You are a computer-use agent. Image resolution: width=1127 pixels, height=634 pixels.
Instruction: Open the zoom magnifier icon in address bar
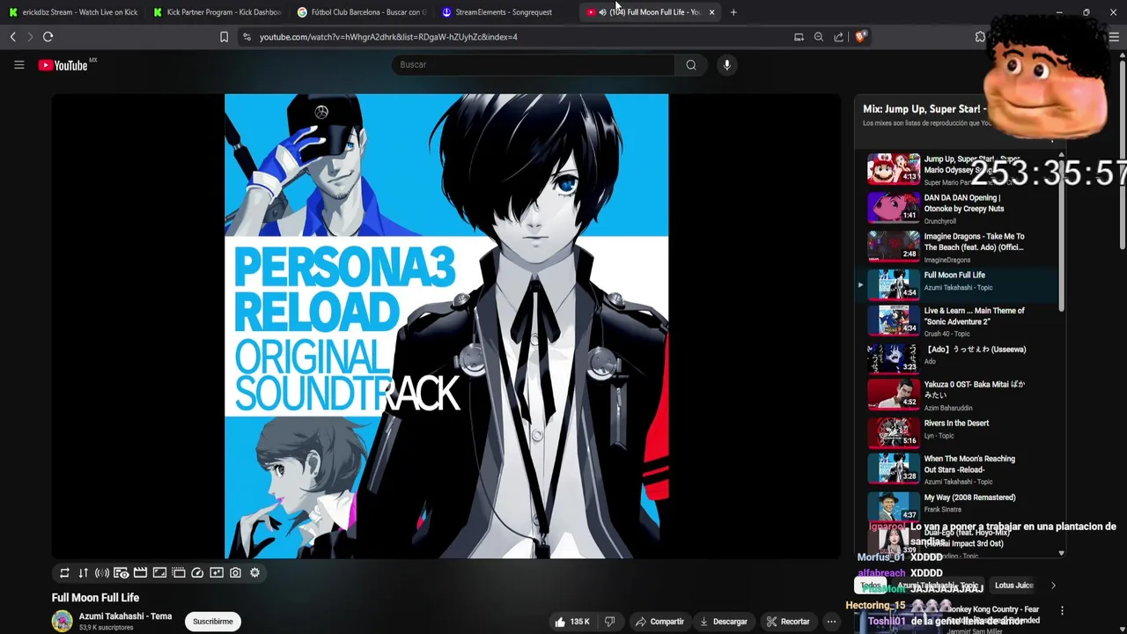(819, 37)
